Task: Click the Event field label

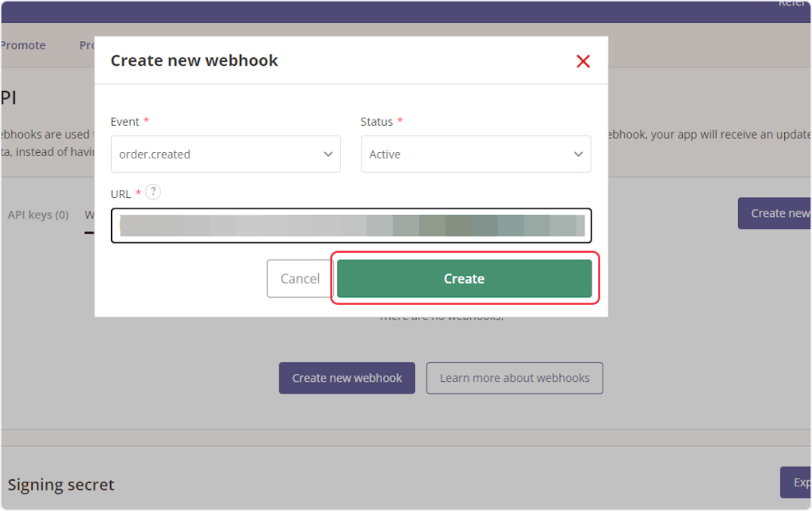Action: [124, 122]
